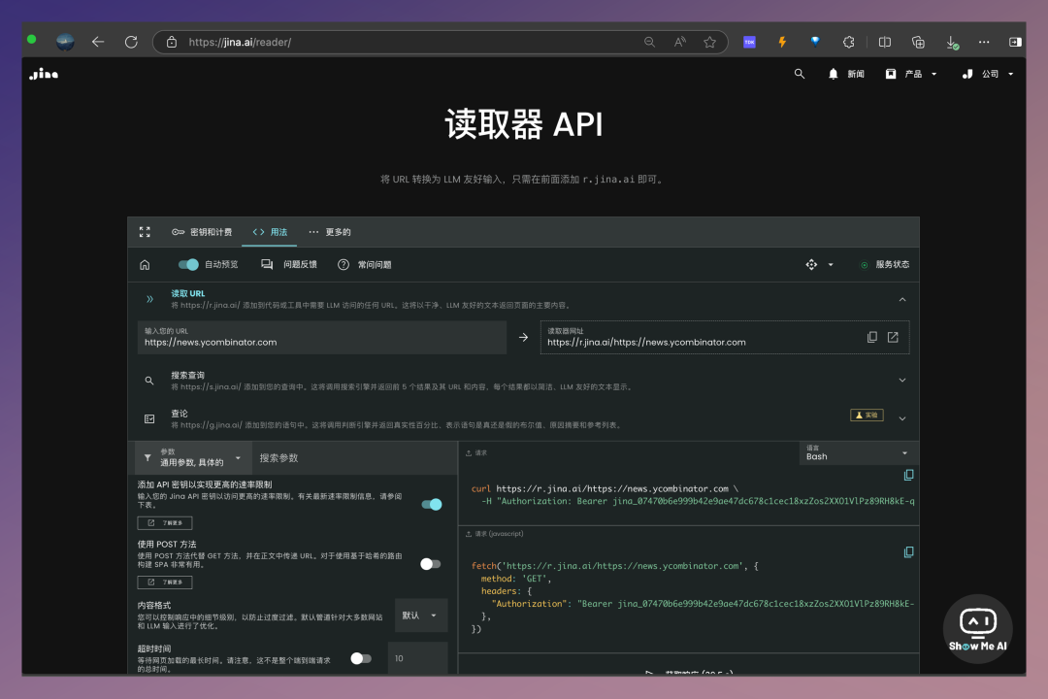The height and width of the screenshot is (699, 1048).
Task: Click the fullscreen expand icon in panel
Action: pos(145,232)
